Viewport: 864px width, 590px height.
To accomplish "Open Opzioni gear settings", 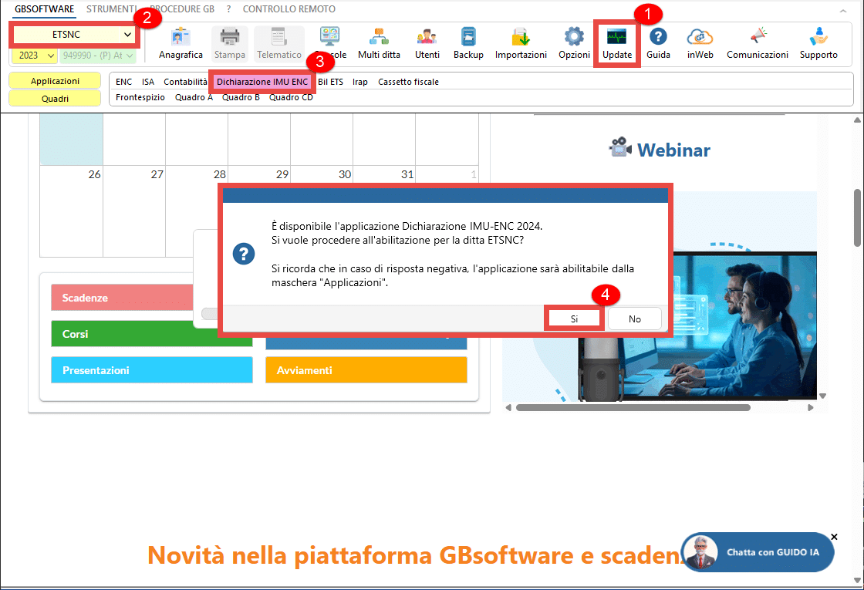I will 574,43.
